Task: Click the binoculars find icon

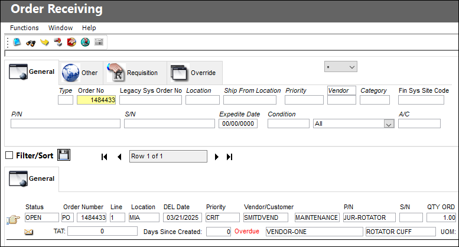Action: pos(31,43)
